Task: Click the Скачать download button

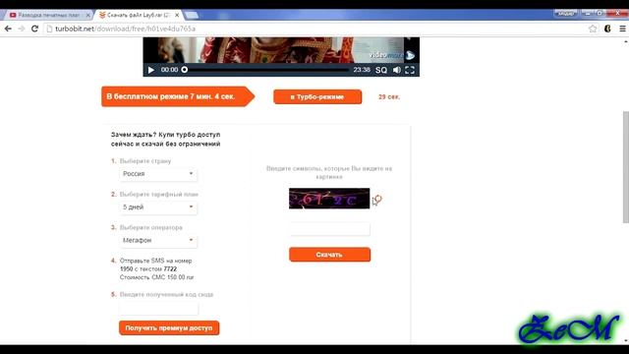Action: (x=330, y=255)
